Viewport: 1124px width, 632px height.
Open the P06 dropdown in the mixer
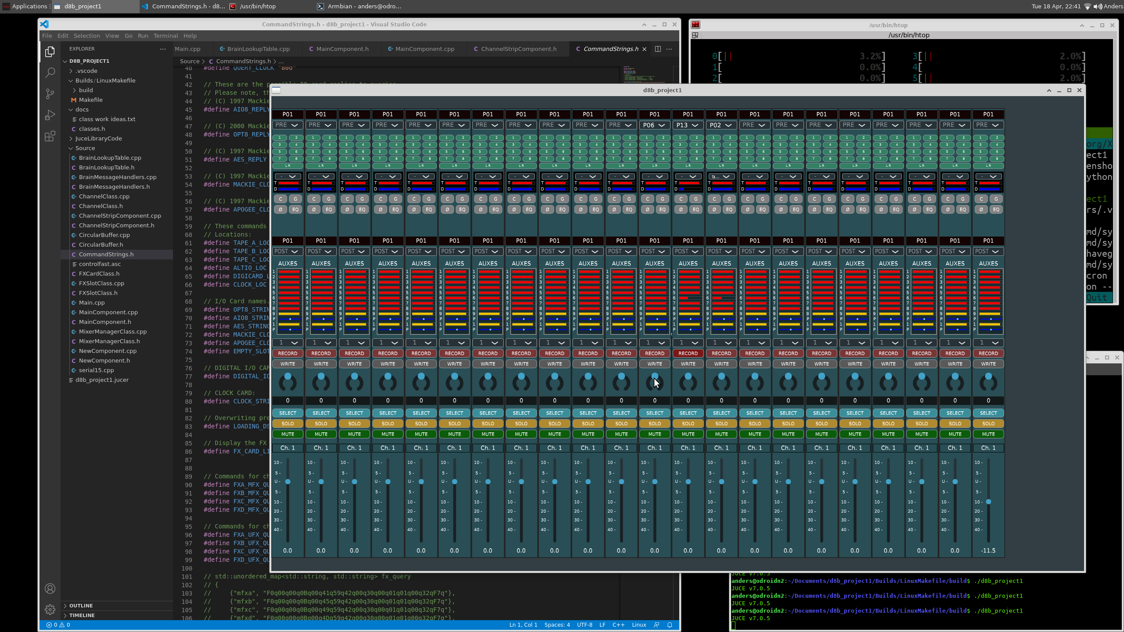tap(655, 125)
